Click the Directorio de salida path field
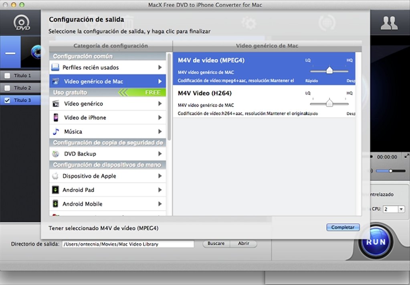Screen dimensions: 410x285 click(x=128, y=244)
